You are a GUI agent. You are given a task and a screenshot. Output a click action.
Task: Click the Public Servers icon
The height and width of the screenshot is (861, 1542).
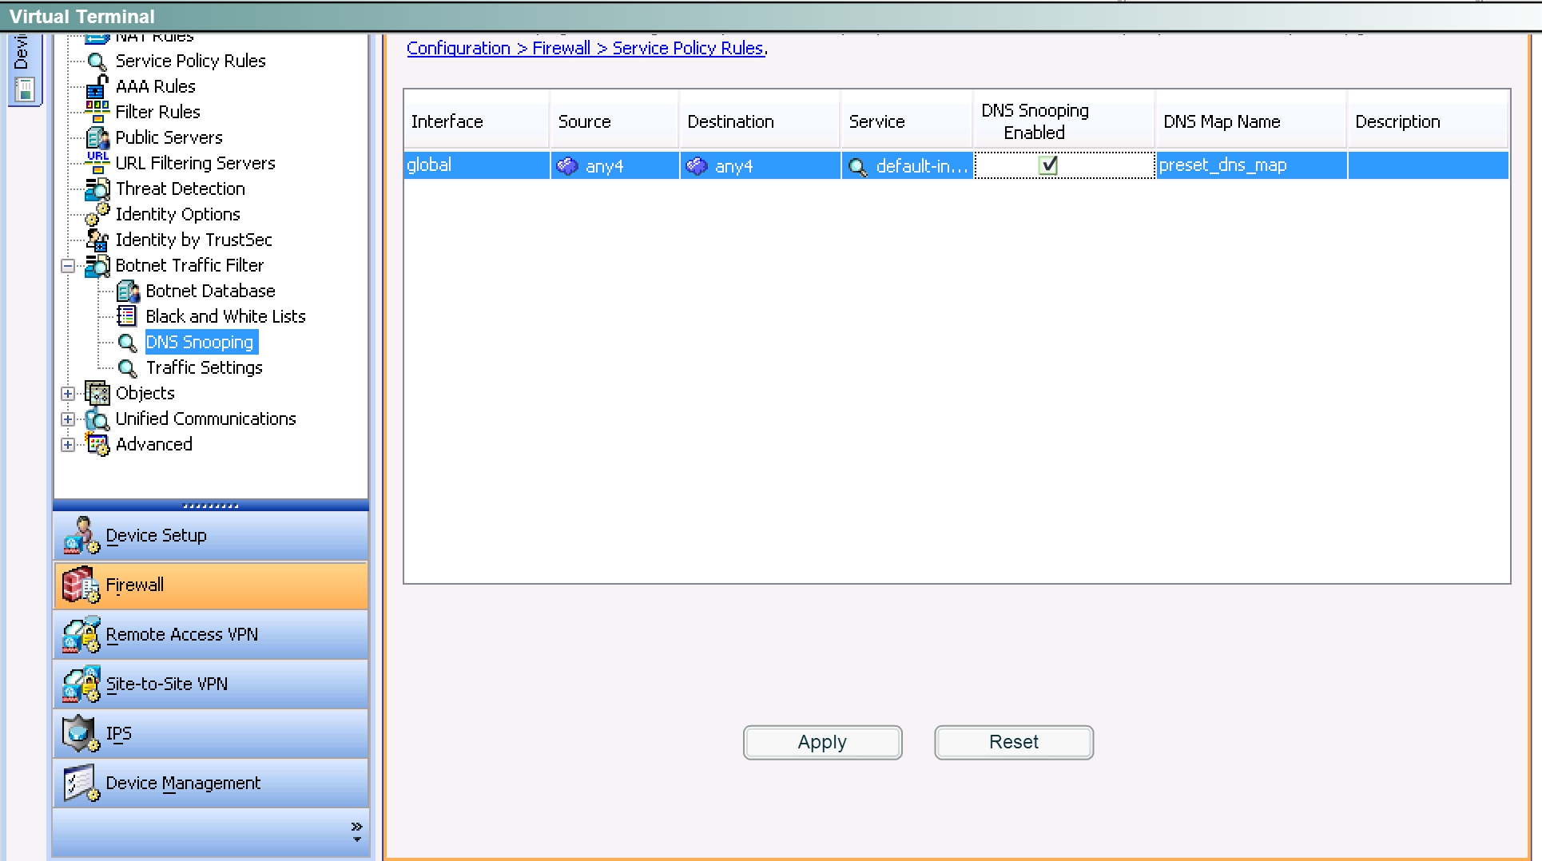coord(97,137)
